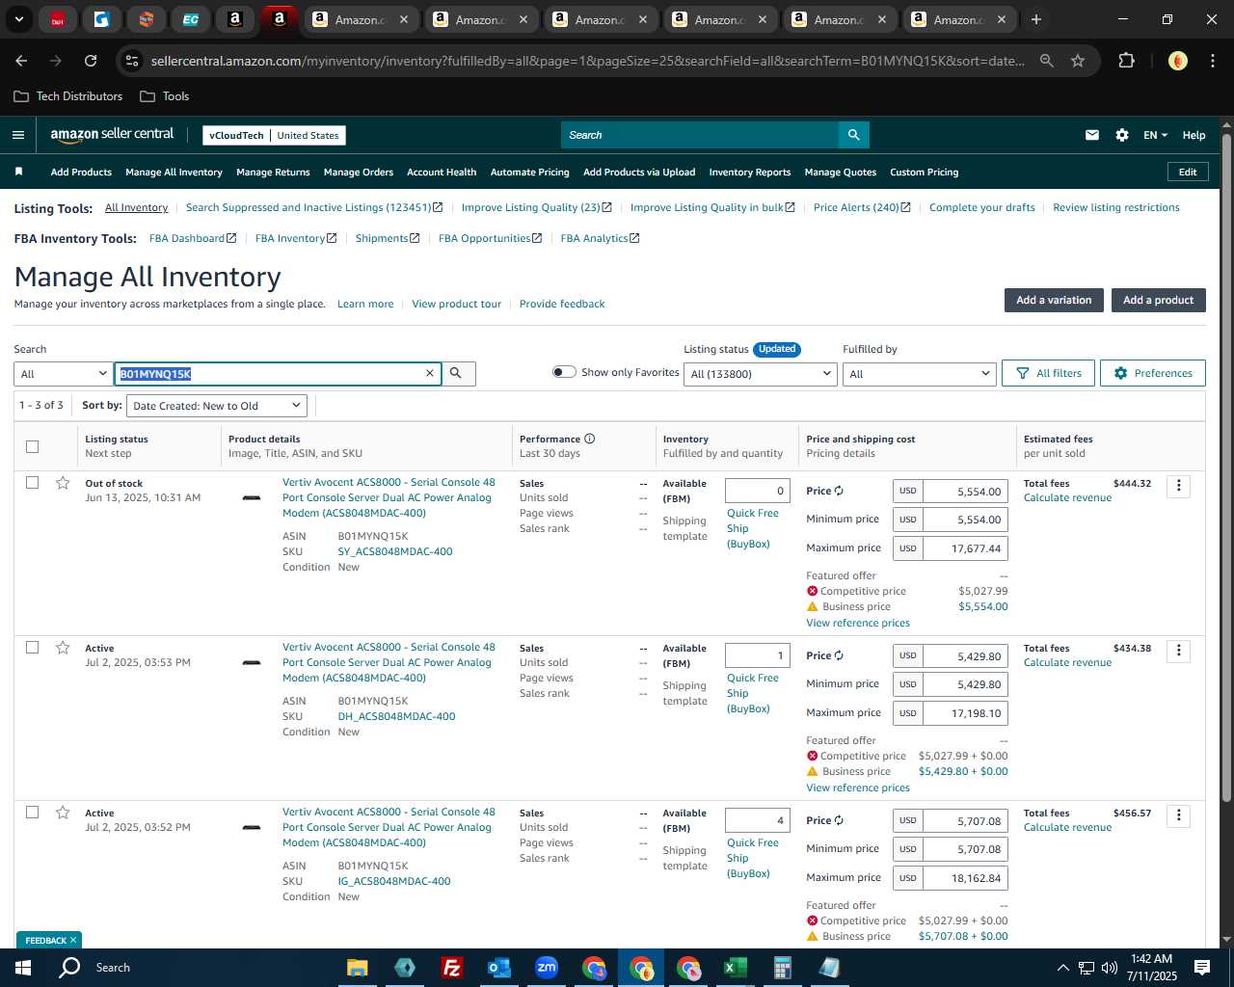Open the three-dot menu for SY_ACS8048MDAC-400 row
The image size is (1234, 987).
coord(1179,486)
